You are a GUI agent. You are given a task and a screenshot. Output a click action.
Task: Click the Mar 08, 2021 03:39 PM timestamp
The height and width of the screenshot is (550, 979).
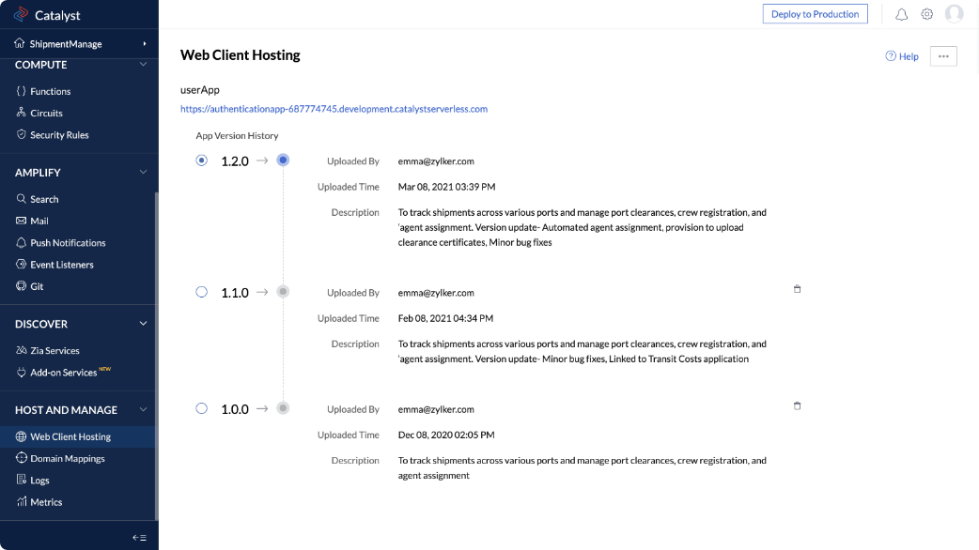[446, 187]
